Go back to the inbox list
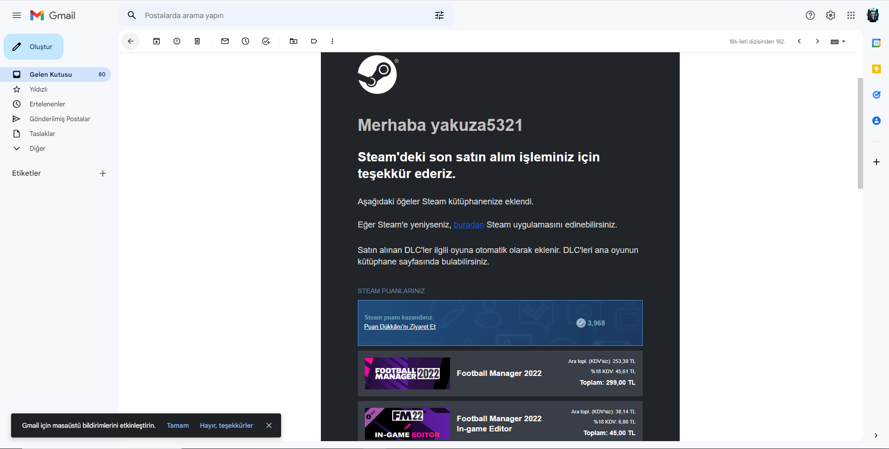889x449 pixels. (131, 41)
